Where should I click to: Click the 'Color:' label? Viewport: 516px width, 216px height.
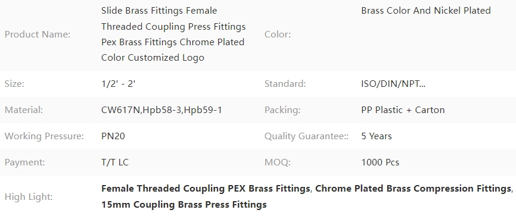point(278,34)
